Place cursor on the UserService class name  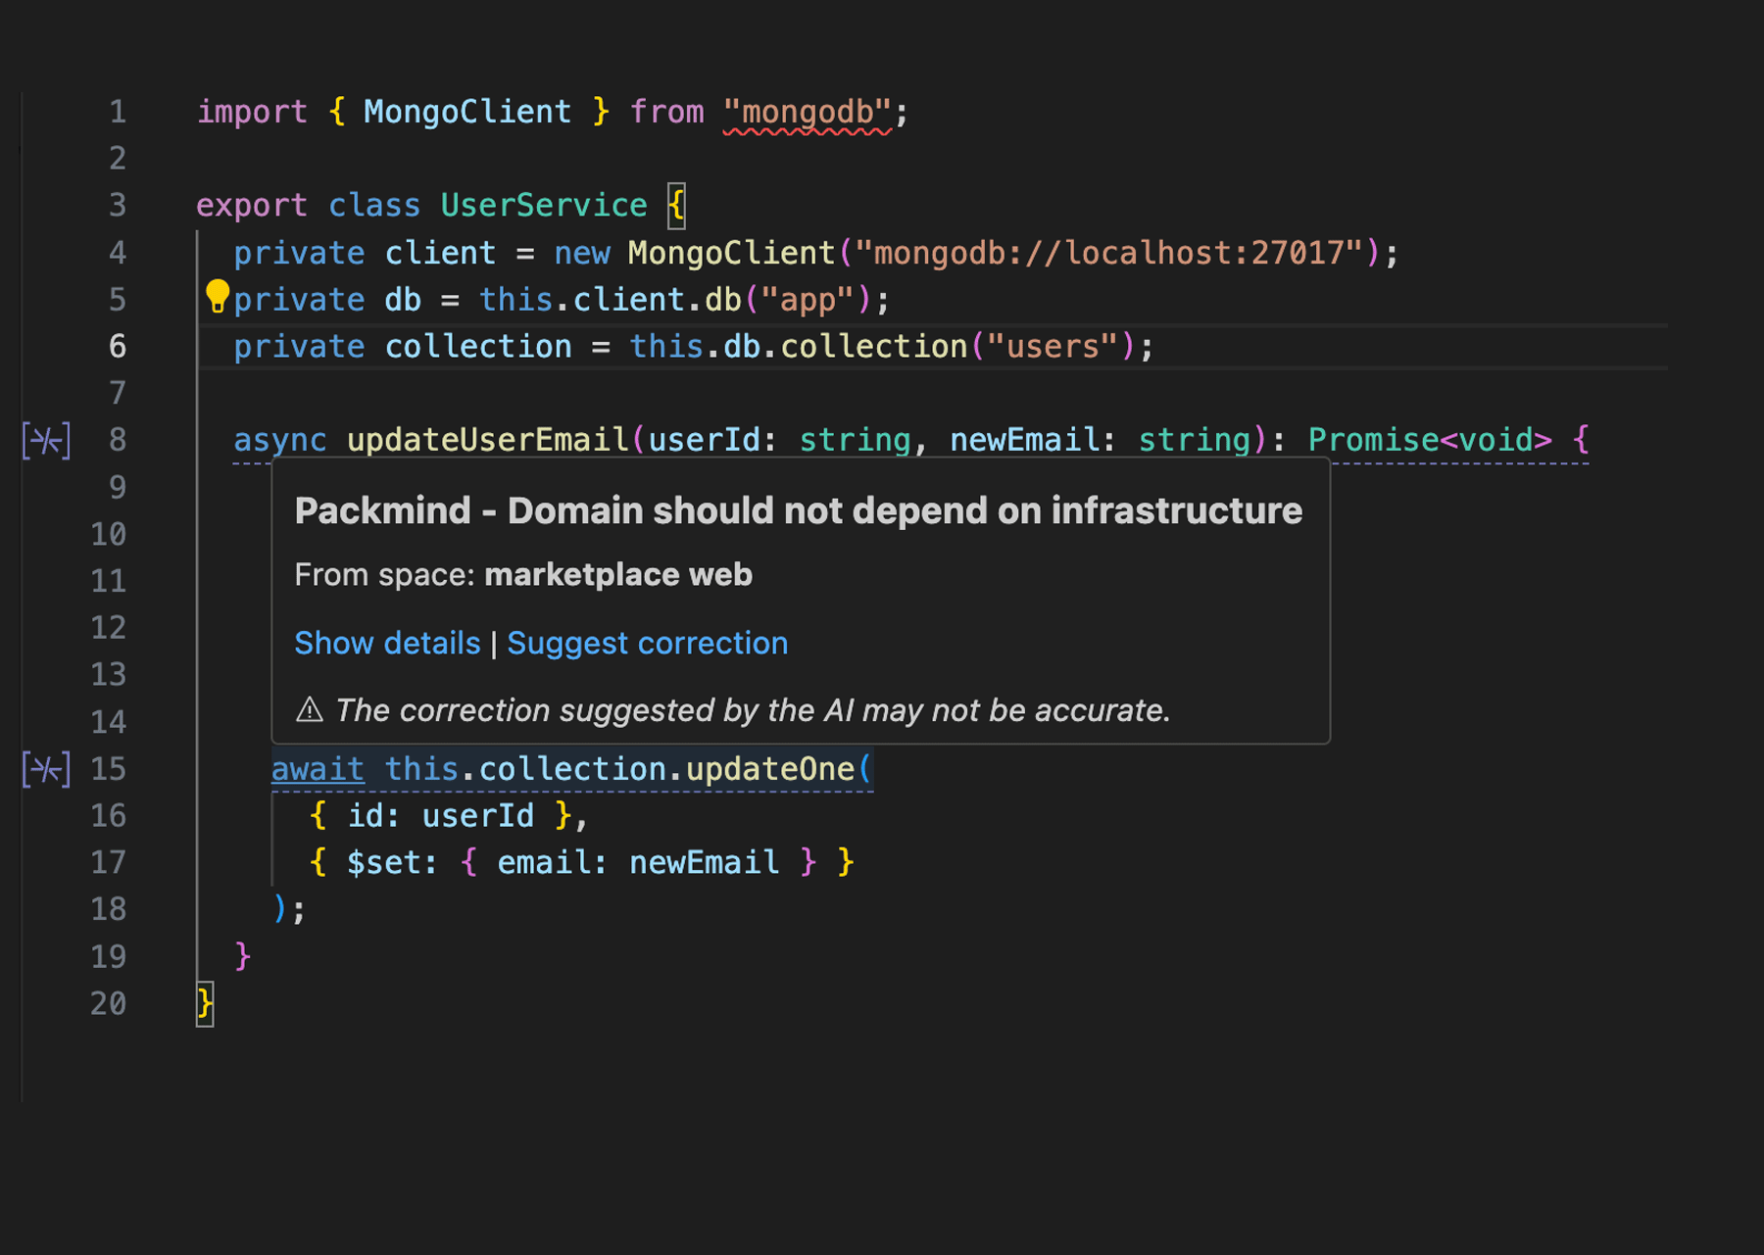[543, 205]
